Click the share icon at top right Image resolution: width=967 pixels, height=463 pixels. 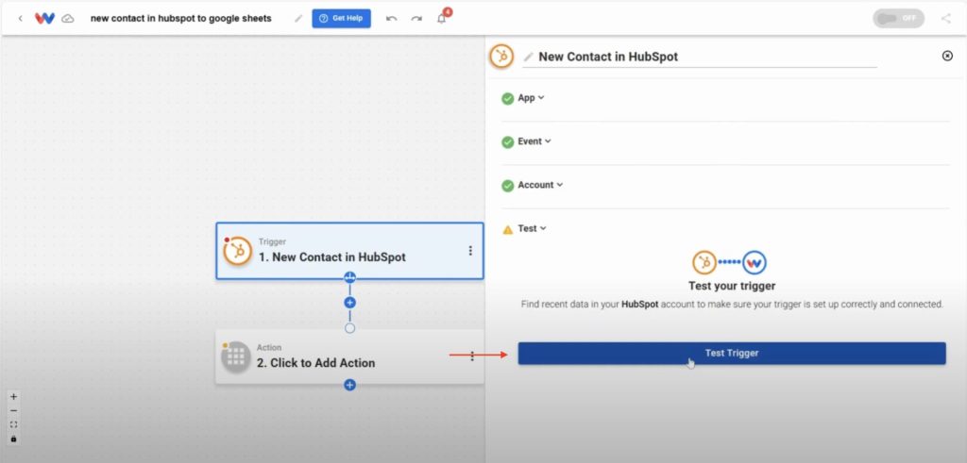[x=946, y=19]
